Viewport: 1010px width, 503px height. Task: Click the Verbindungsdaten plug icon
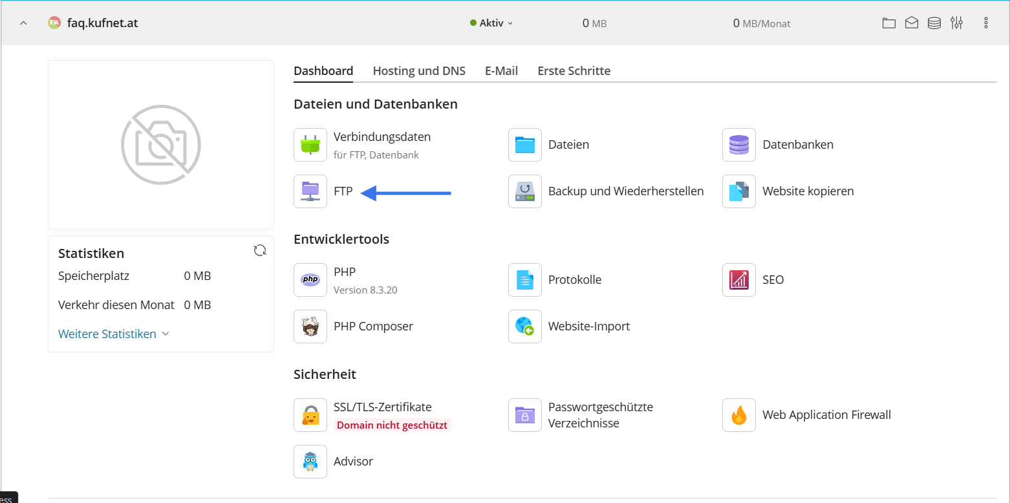click(310, 145)
